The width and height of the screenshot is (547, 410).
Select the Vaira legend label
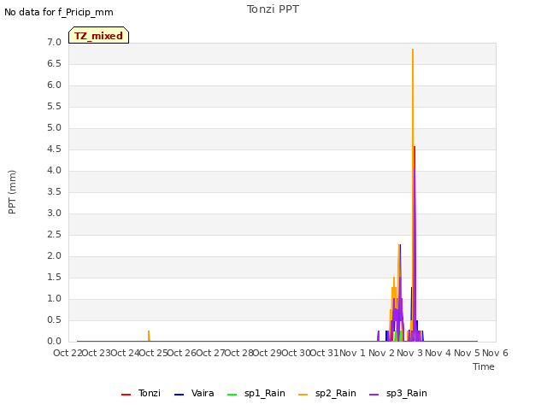point(203,393)
